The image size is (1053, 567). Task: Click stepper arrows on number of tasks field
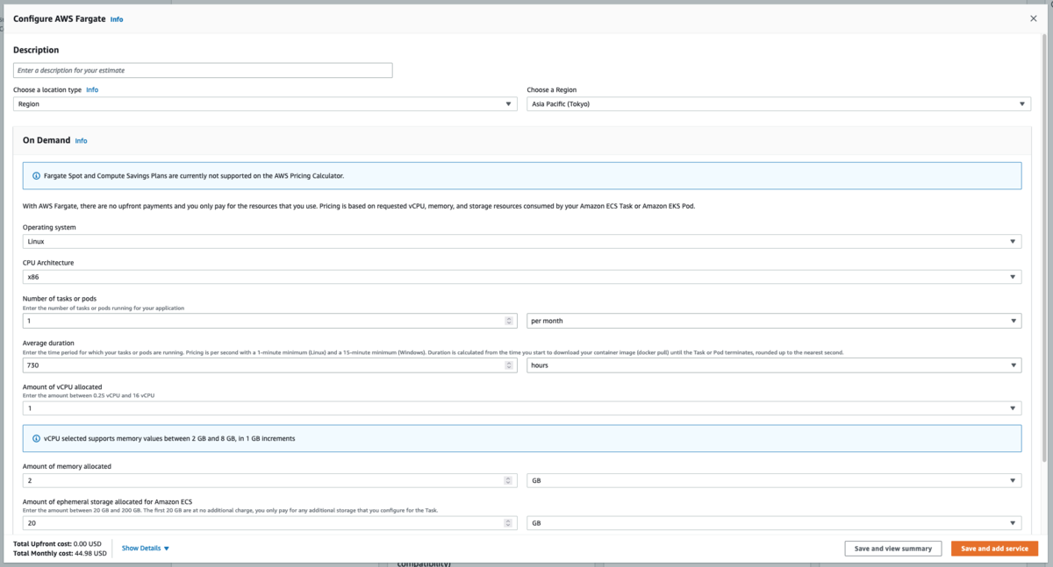click(509, 321)
